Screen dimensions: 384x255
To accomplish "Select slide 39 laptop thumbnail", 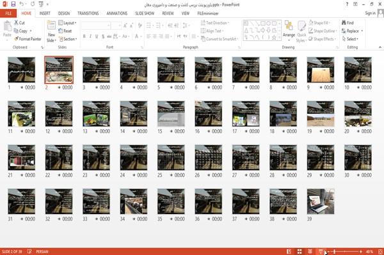I will (x=321, y=201).
